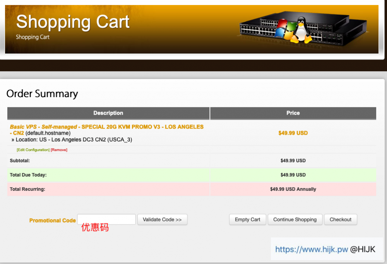Viewport: 387px width, 264px height.
Task: Click the Description column header
Action: pos(108,113)
